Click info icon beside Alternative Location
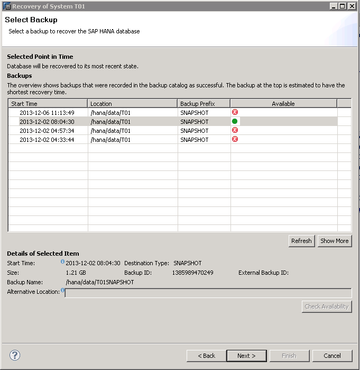 [62, 291]
